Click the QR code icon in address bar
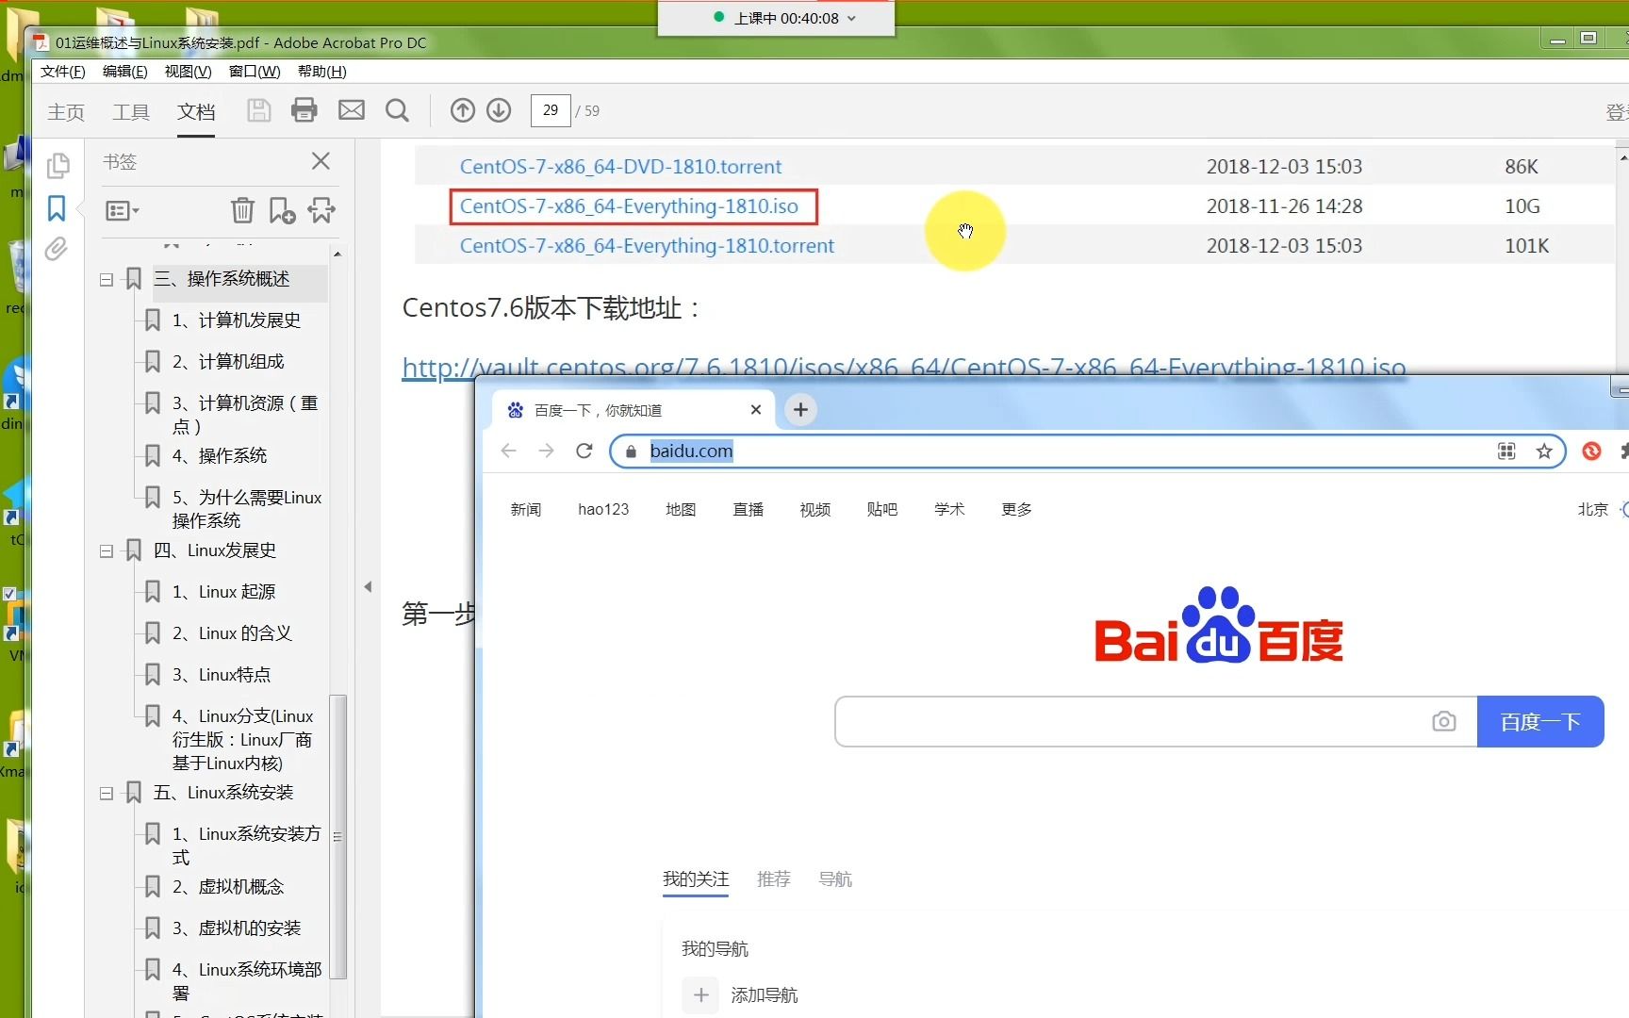Image resolution: width=1629 pixels, height=1018 pixels. pyautogui.click(x=1506, y=452)
